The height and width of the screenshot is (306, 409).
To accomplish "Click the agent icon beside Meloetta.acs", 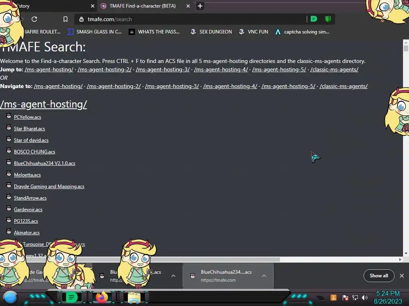I will pos(9,174).
